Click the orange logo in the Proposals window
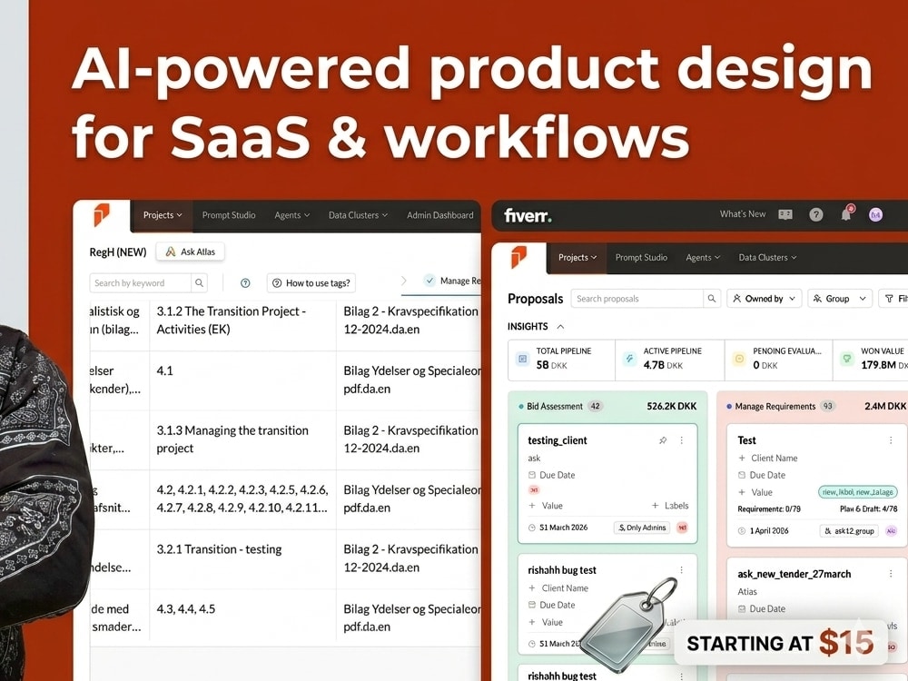 click(518, 257)
